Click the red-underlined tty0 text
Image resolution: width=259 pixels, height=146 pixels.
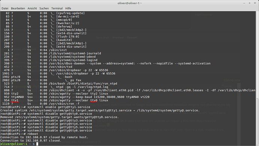pos(94,100)
